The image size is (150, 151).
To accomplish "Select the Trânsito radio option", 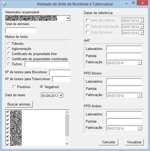I will 9,44.
